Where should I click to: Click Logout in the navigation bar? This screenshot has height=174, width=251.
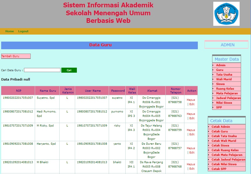point(22,31)
